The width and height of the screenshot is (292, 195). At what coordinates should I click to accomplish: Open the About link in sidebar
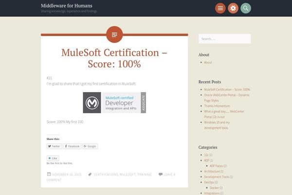point(208,62)
